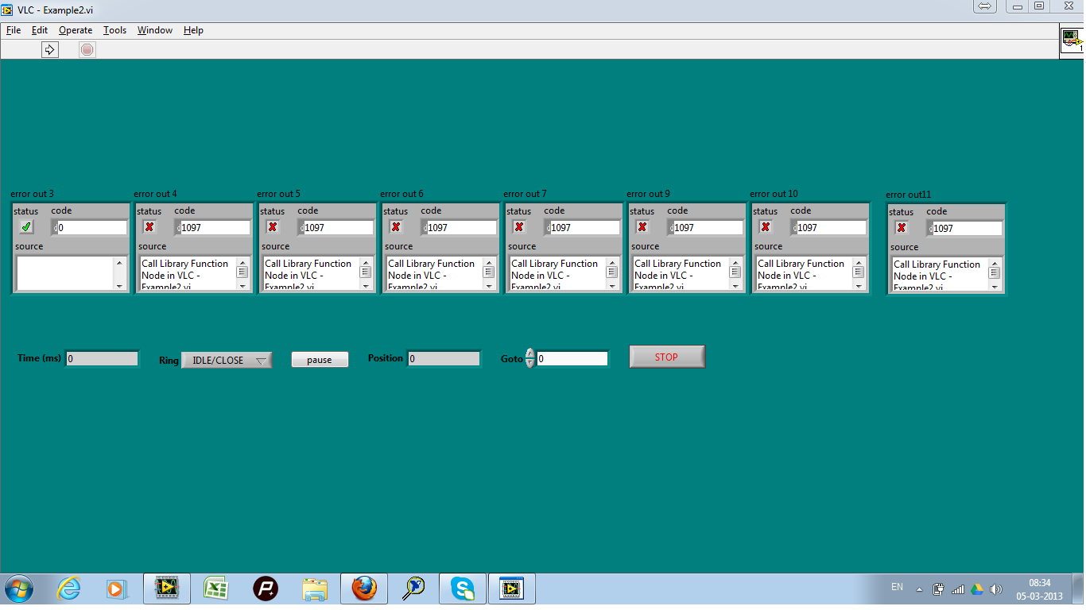Toggle error out 10 status indicator
The width and height of the screenshot is (1086, 610).
[766, 227]
